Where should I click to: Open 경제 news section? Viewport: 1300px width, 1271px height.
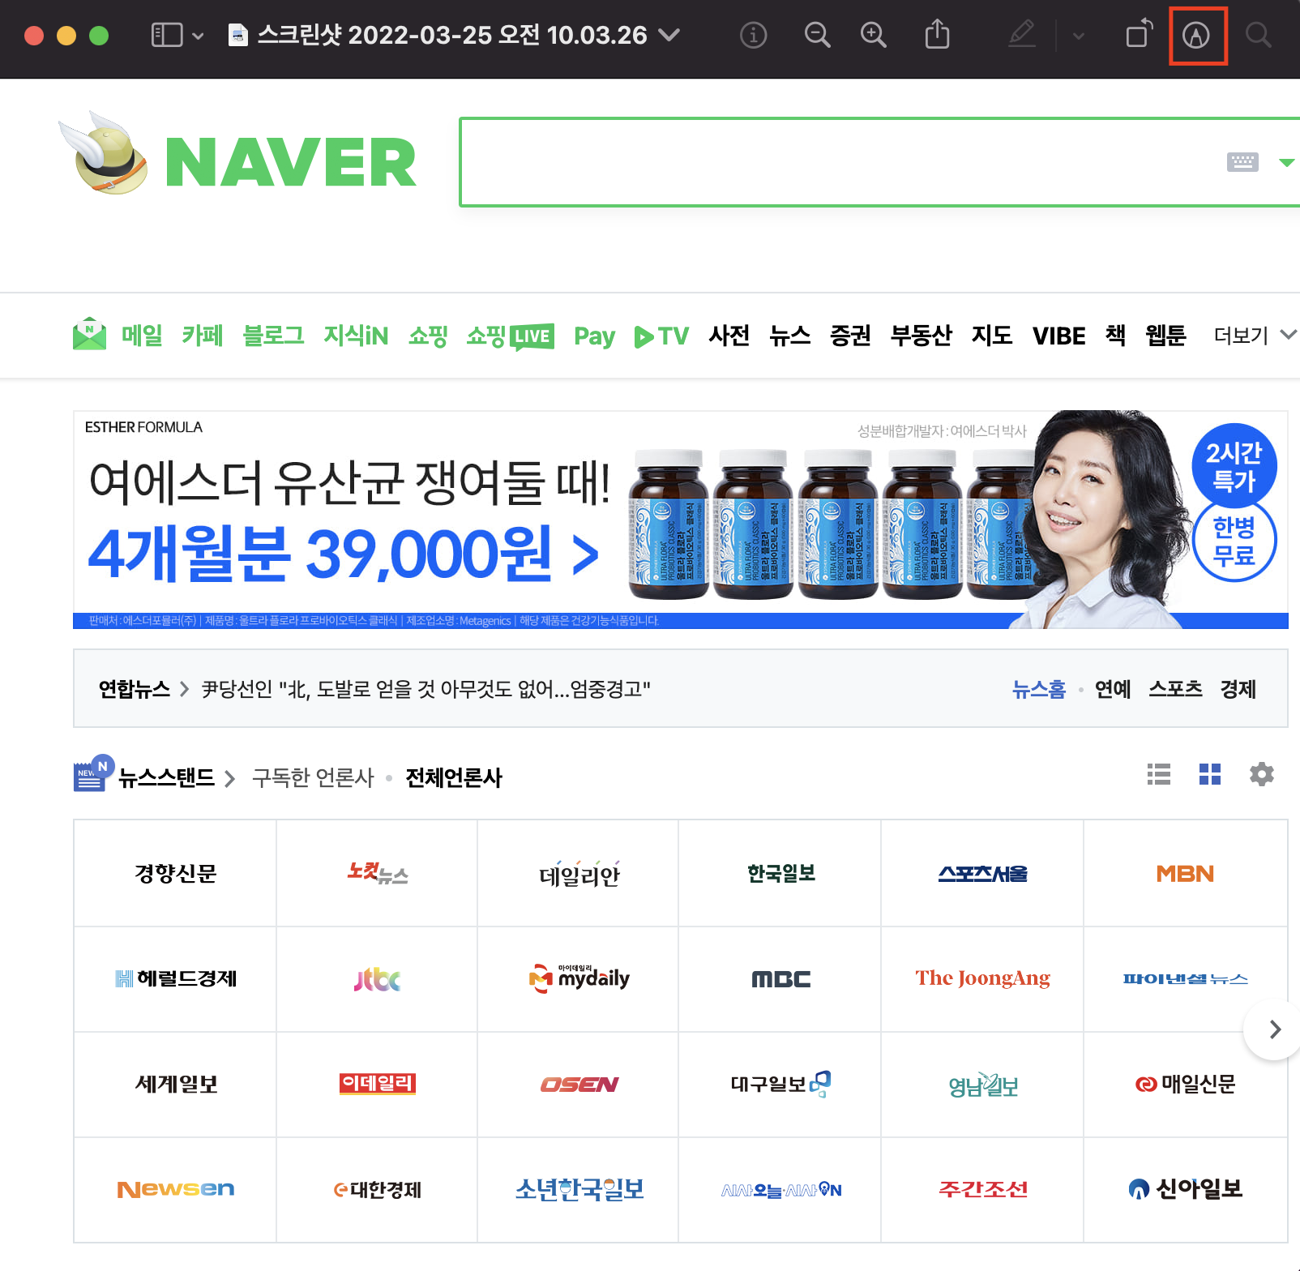pyautogui.click(x=1238, y=689)
